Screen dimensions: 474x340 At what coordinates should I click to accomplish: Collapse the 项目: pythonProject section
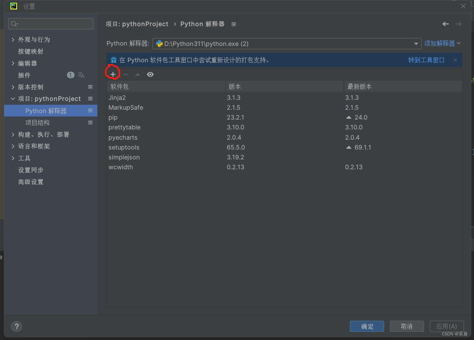pos(13,99)
